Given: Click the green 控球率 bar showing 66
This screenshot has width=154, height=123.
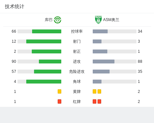Looking at the screenshot, I should click(x=47, y=31).
